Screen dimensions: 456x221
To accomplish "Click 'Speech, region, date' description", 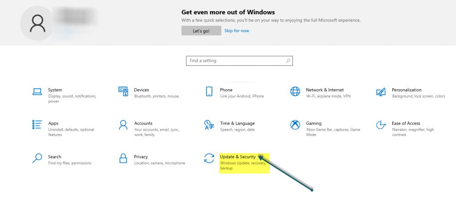I will pos(237,130).
